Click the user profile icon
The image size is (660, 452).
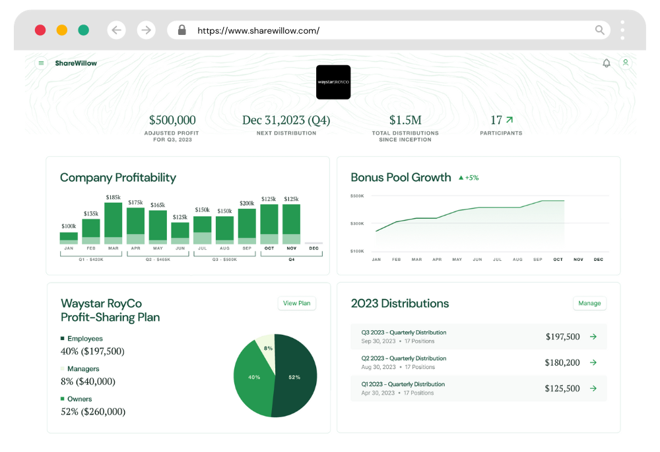point(626,63)
